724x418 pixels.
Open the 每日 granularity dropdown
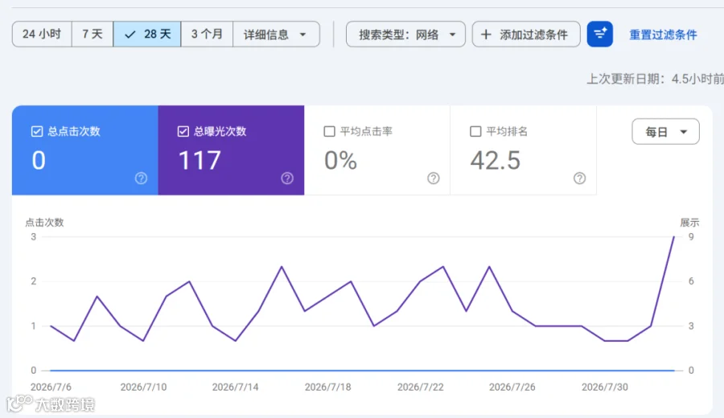click(x=665, y=132)
